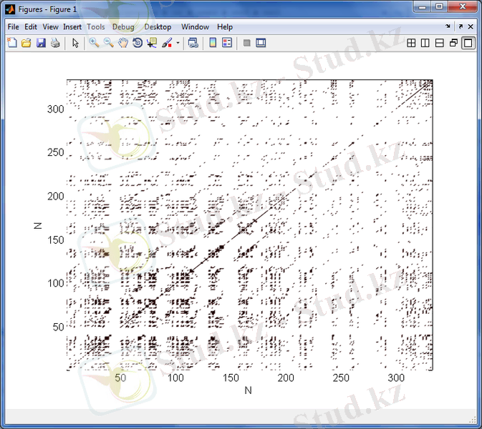Open the View menu
The height and width of the screenshot is (429, 482).
pyautogui.click(x=50, y=27)
